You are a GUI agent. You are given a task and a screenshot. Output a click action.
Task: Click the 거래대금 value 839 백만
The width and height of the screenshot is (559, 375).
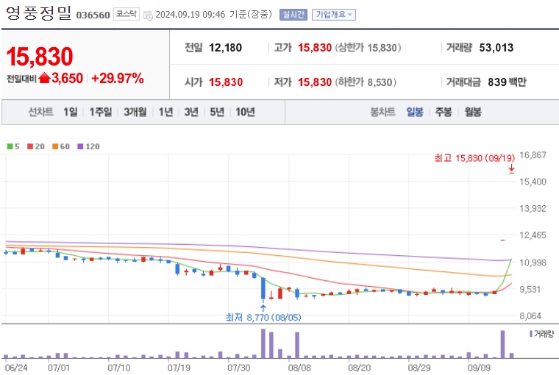click(x=507, y=82)
